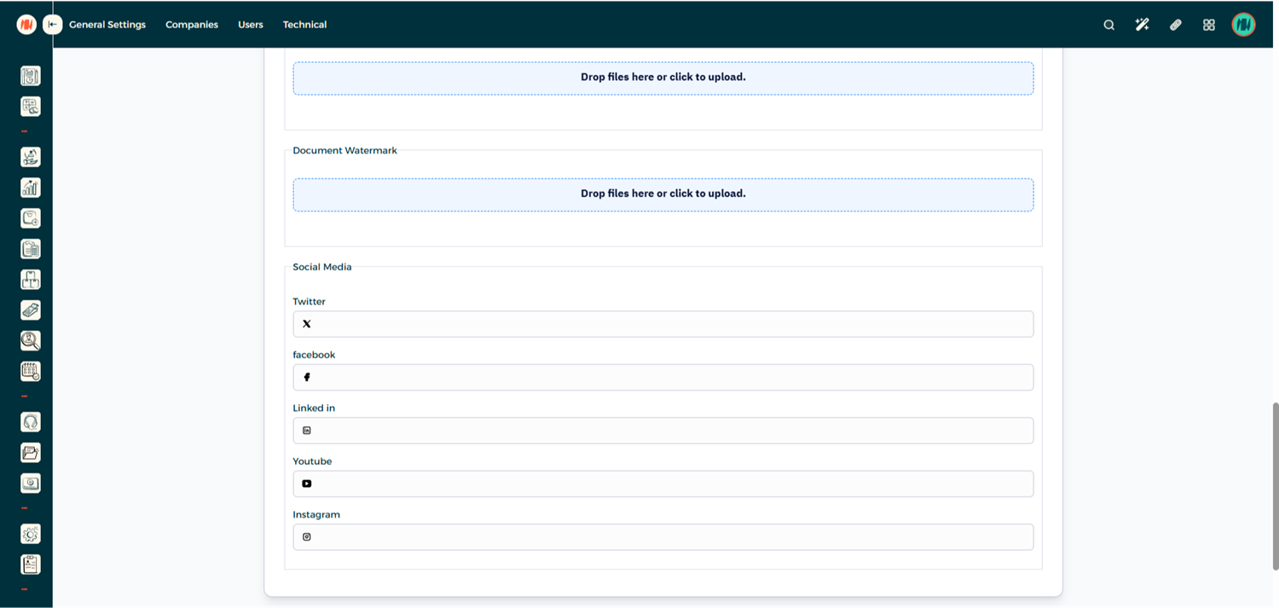Viewport: 1279px width, 608px height.
Task: Click the folder icon in sidebar
Action: coord(31,453)
